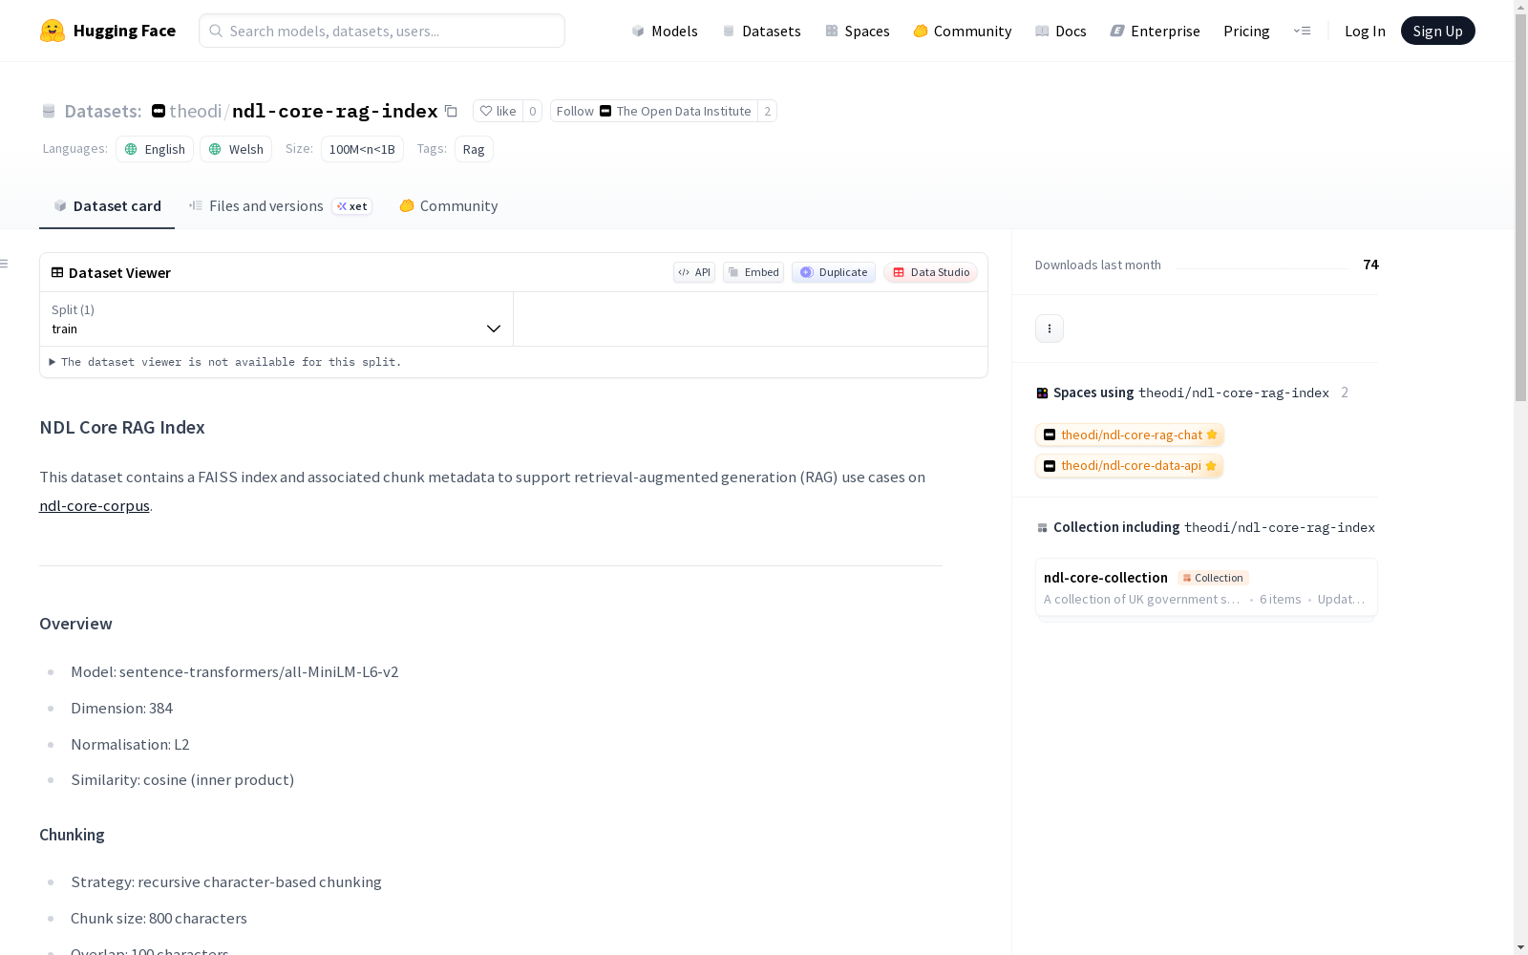
Task: Click the scrollbar down arrow
Action: [x=1520, y=947]
